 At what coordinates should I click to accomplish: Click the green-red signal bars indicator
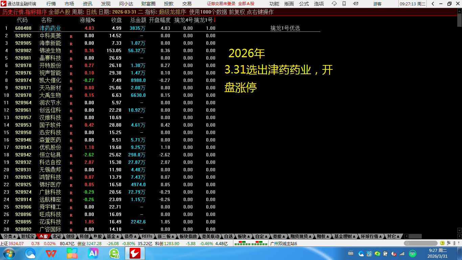(251, 243)
